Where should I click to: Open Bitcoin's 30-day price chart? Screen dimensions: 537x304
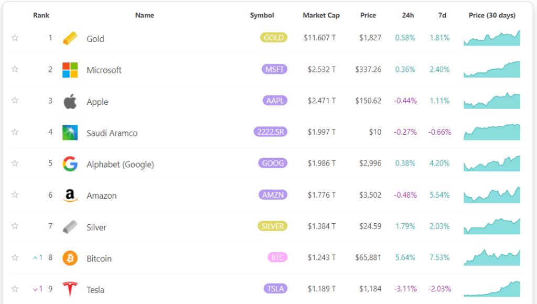tap(492, 257)
